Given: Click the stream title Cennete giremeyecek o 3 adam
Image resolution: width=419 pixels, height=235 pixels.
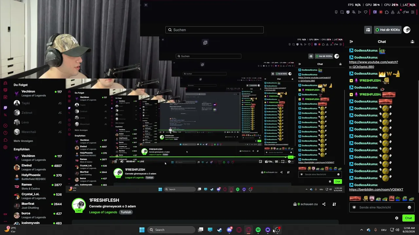Looking at the screenshot, I should coord(112,206).
